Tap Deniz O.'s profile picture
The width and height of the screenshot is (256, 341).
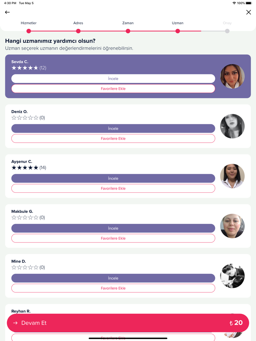(x=232, y=126)
